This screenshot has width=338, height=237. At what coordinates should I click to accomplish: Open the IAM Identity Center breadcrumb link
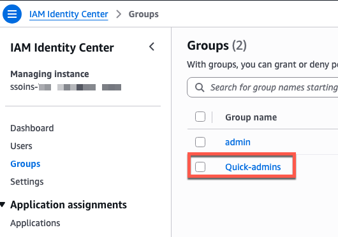[x=68, y=14]
